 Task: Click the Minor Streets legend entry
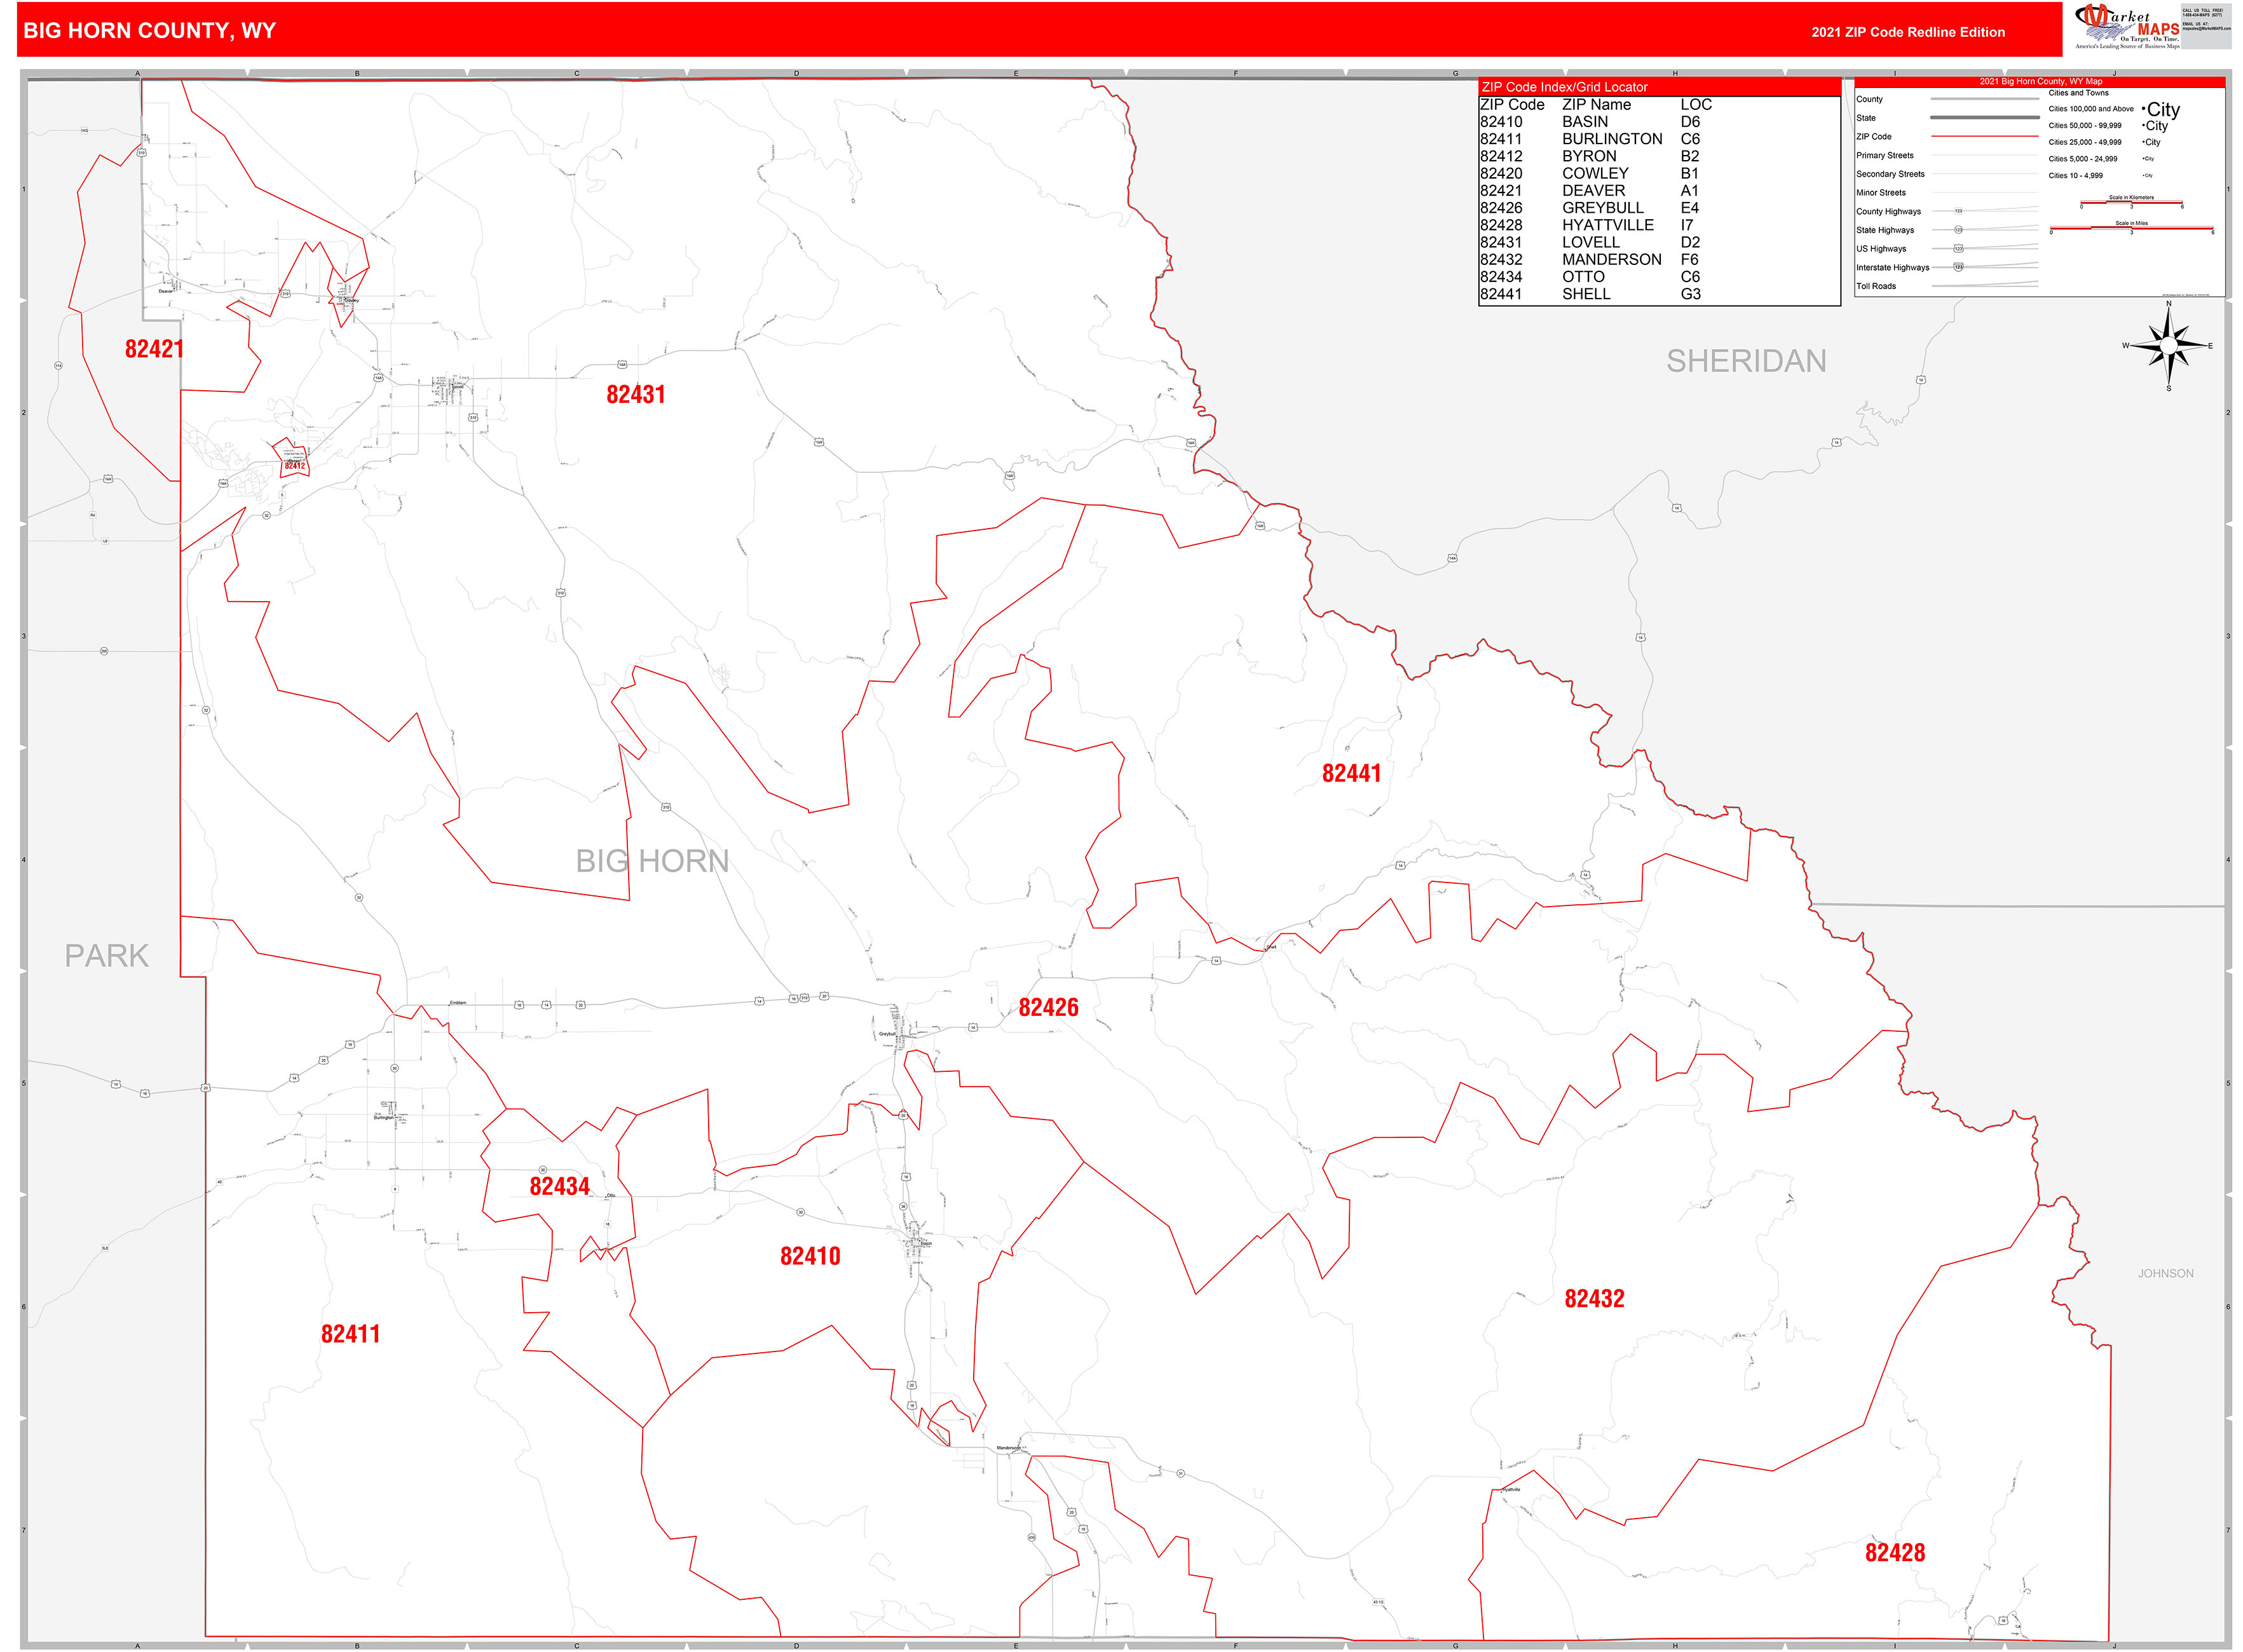tap(1881, 193)
